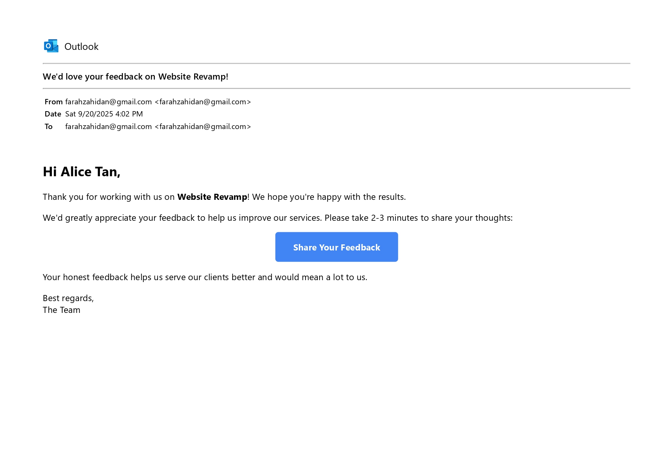This screenshot has width=669, height=472.
Task: Click the Your honest feedback sentence
Action: [205, 277]
